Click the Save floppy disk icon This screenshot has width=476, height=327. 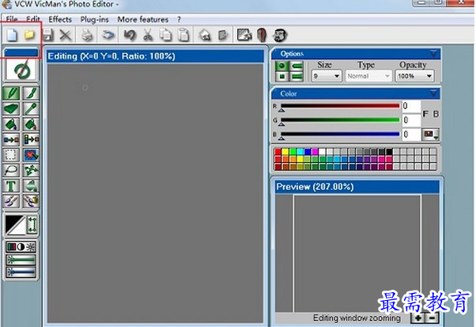(x=47, y=35)
